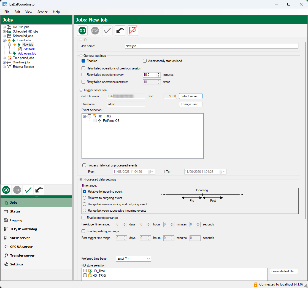Click the GO icon below the jobs tree

click(6, 190)
